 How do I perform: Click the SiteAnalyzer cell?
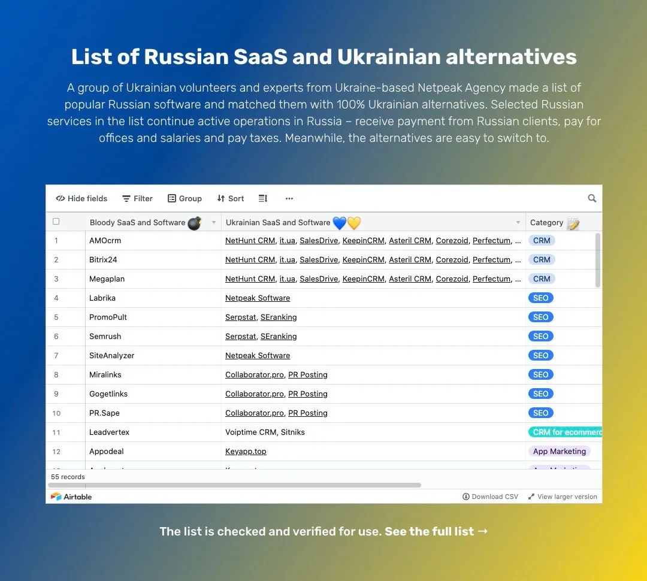(x=153, y=356)
